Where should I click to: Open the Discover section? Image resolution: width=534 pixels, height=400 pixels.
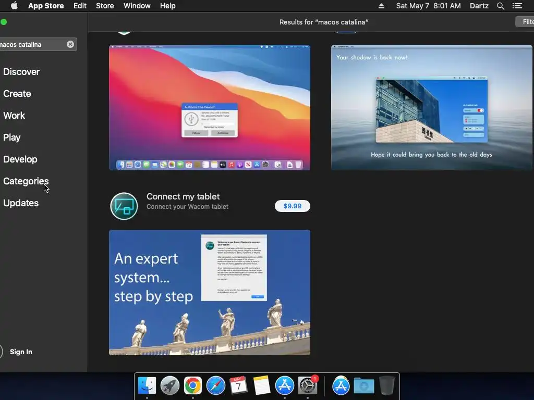click(x=21, y=72)
